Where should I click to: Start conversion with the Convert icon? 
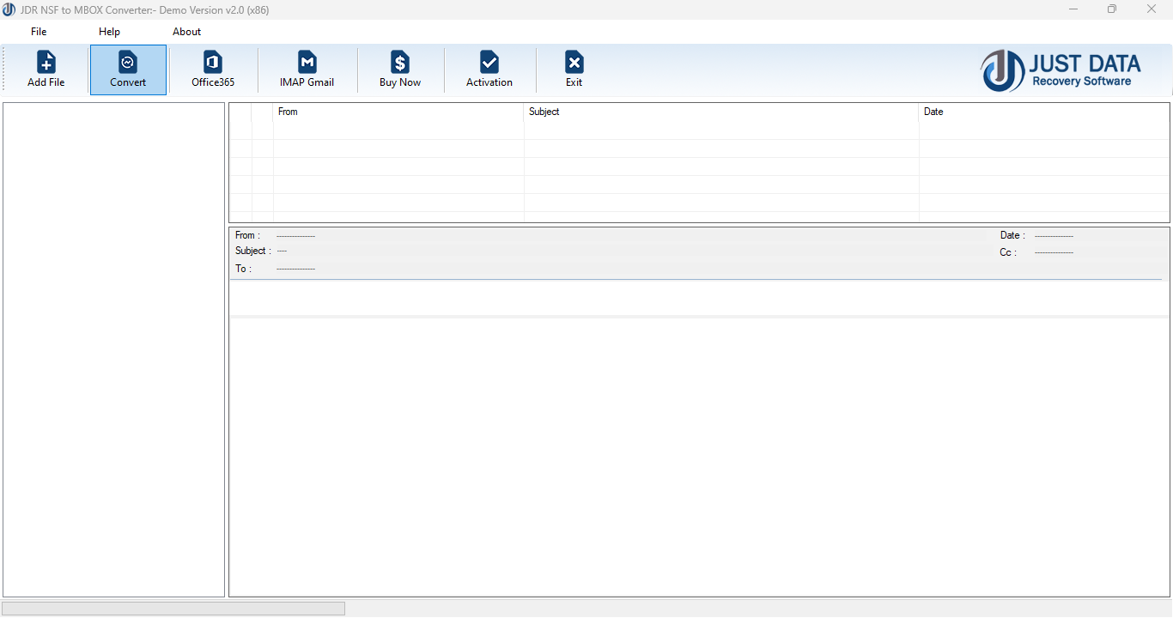128,70
